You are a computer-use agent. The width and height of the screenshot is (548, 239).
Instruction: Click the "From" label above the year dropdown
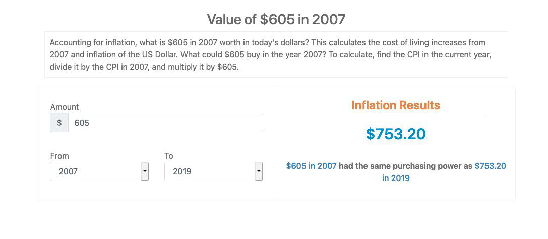[x=59, y=156]
